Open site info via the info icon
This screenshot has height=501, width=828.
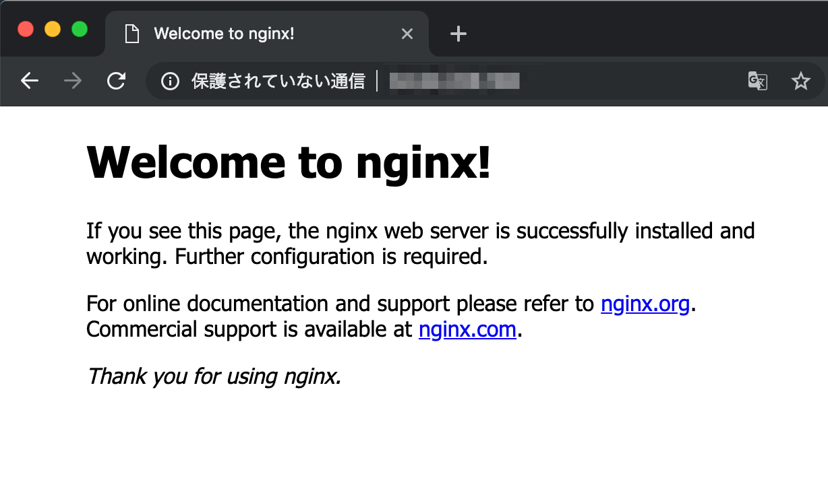coord(171,81)
